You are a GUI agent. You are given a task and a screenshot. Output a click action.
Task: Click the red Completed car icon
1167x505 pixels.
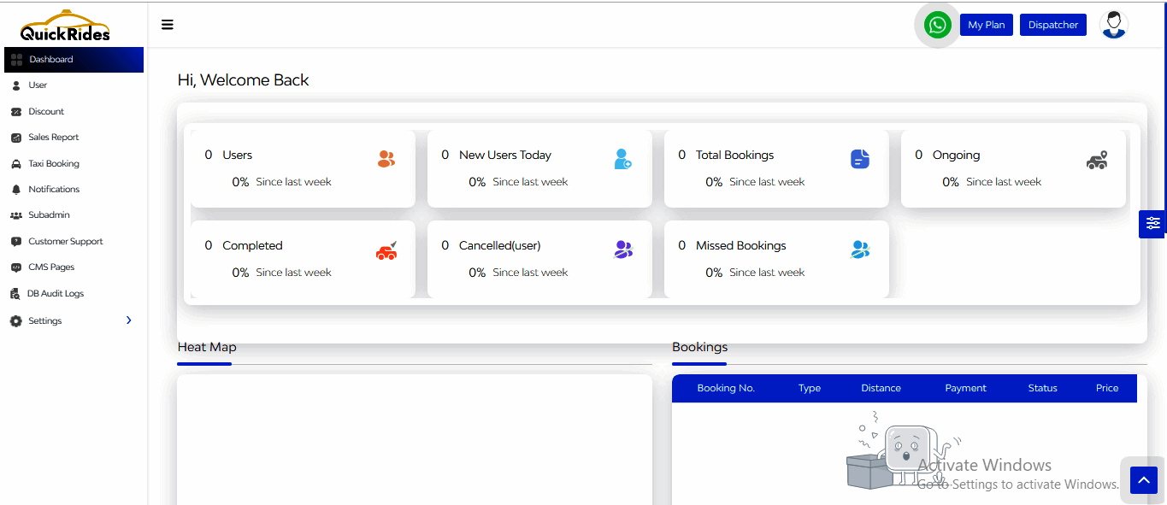[x=386, y=250]
